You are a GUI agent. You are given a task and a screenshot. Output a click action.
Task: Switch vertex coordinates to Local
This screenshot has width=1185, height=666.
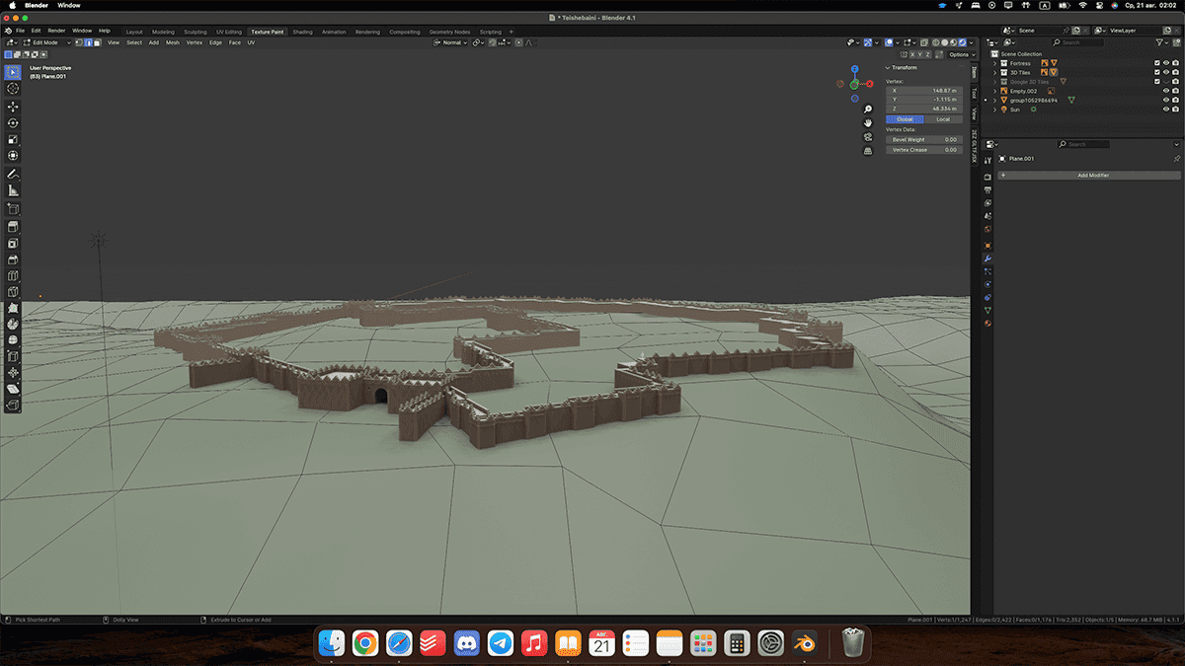943,119
